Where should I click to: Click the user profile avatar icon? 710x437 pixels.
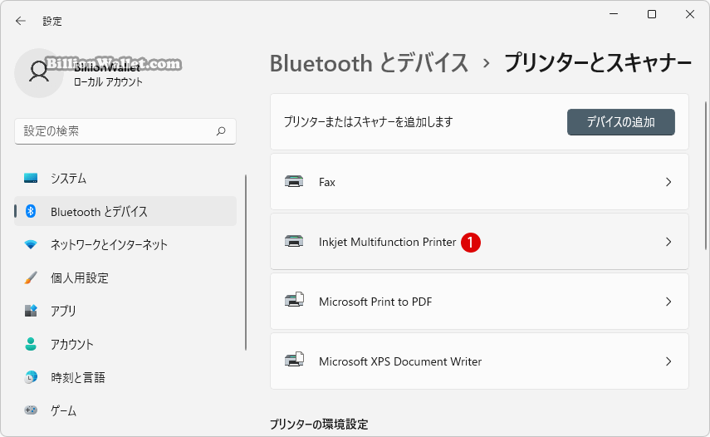(39, 73)
